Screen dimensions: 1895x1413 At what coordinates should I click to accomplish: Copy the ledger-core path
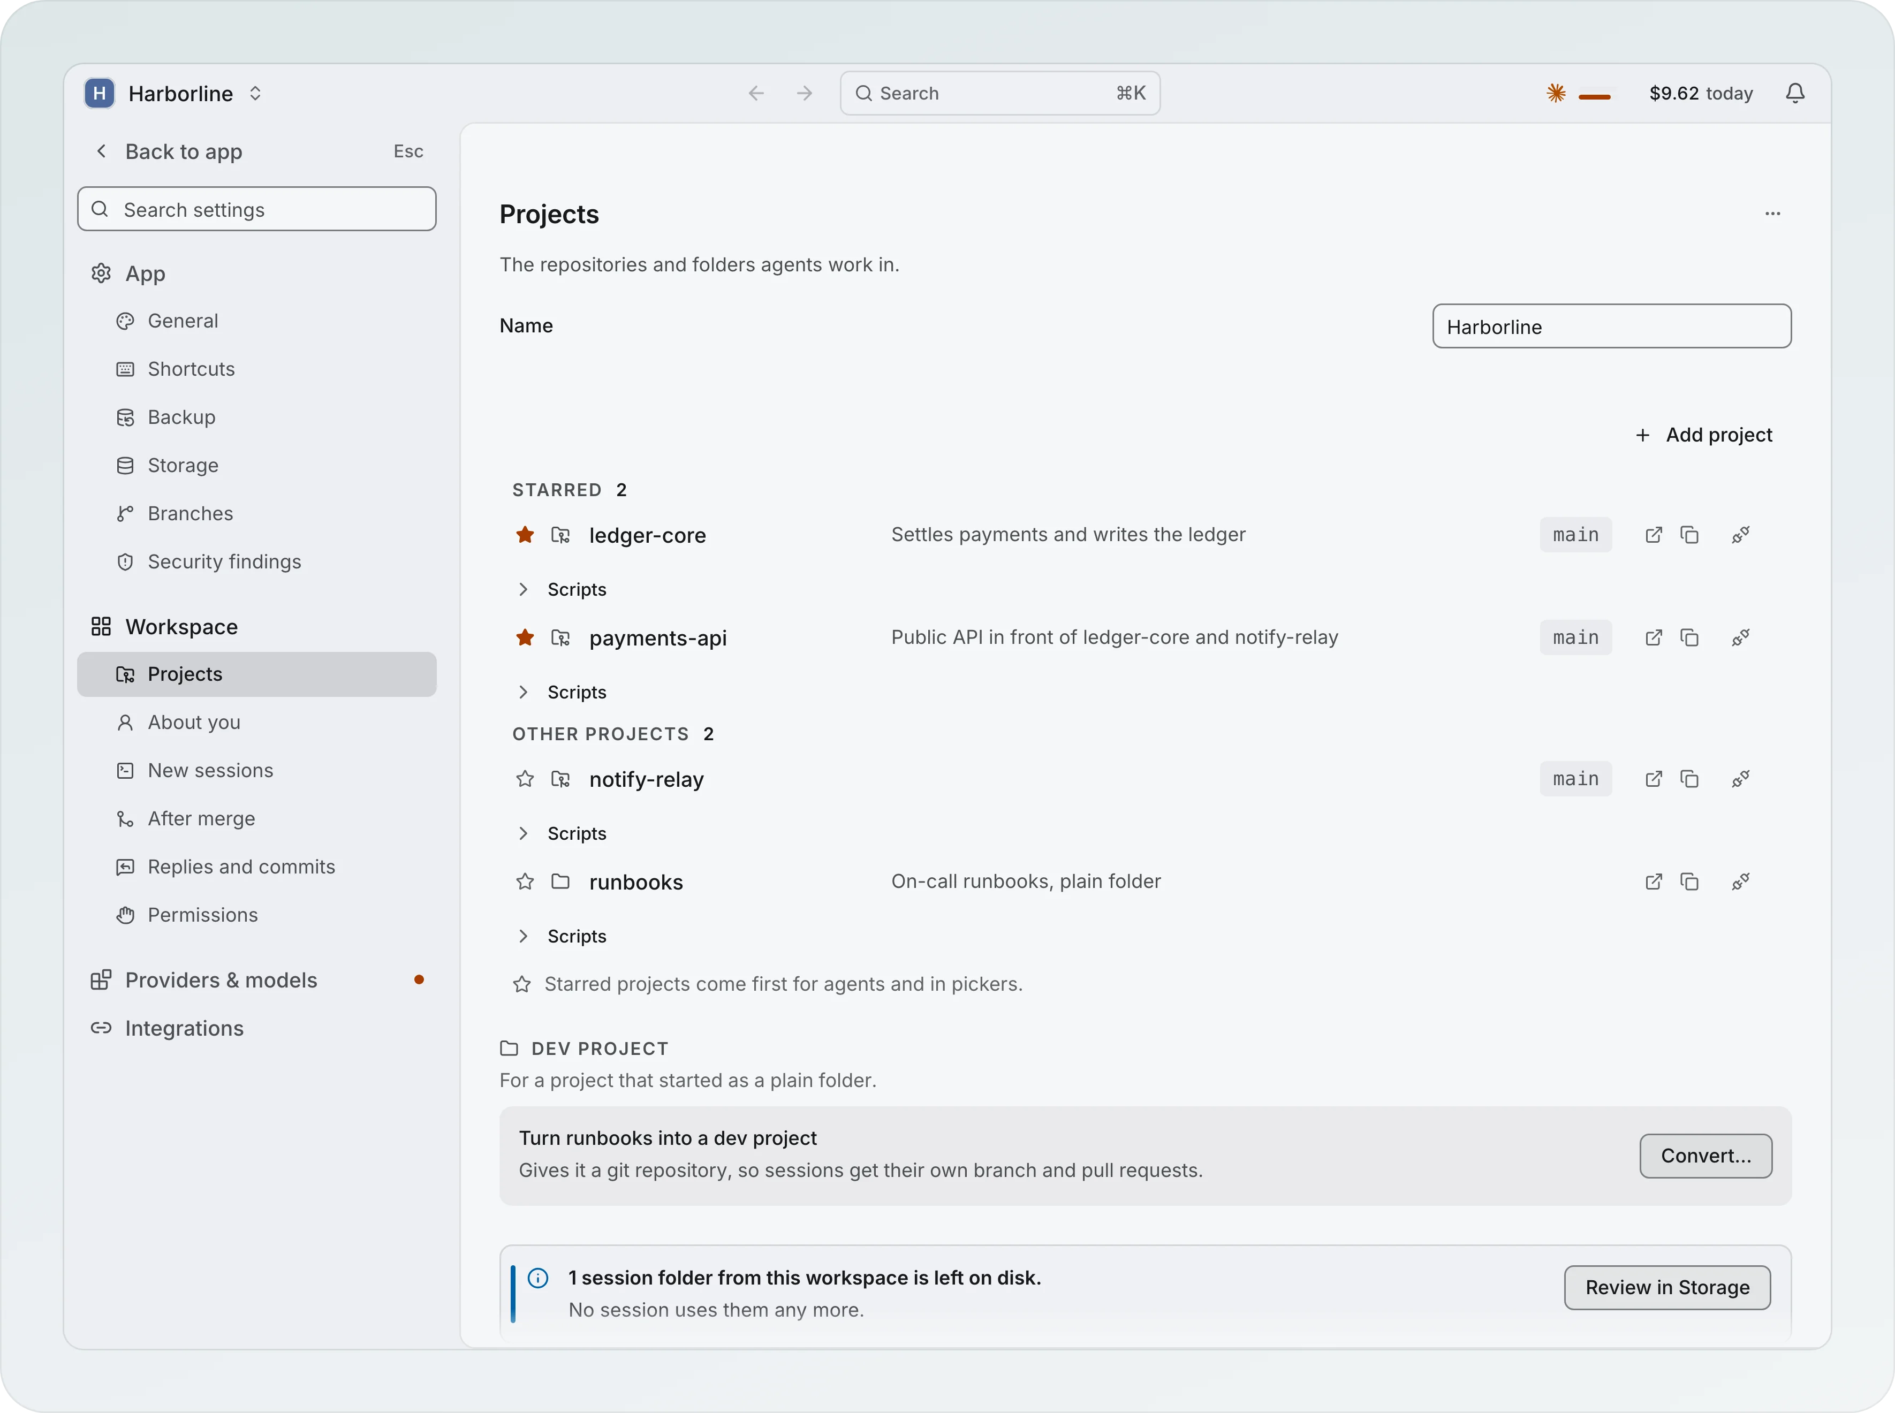coord(1689,535)
